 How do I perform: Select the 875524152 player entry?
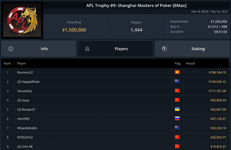coord(115,137)
